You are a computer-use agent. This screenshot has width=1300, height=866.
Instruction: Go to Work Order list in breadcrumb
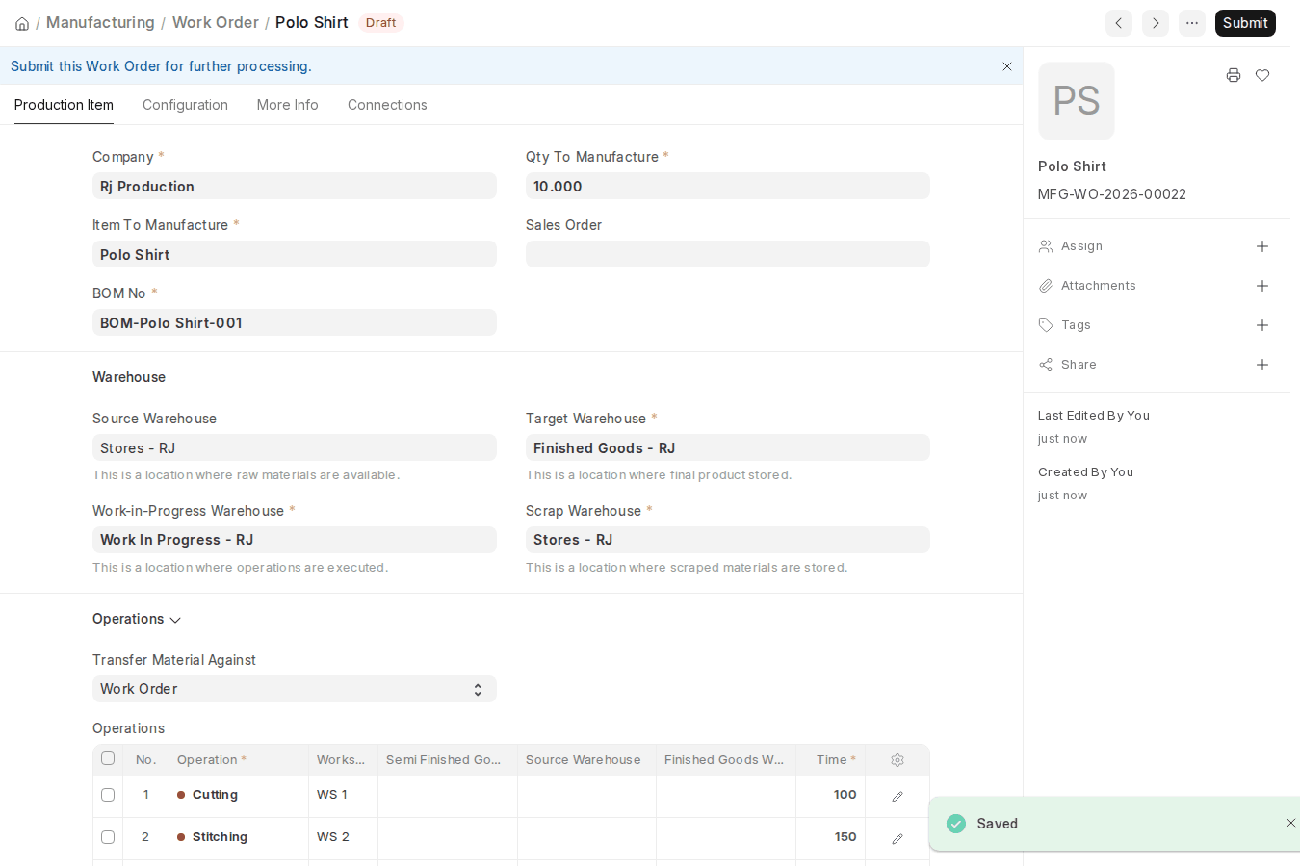pyautogui.click(x=216, y=22)
